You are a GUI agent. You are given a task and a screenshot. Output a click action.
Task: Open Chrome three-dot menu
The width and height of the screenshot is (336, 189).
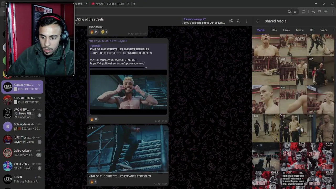point(333,12)
